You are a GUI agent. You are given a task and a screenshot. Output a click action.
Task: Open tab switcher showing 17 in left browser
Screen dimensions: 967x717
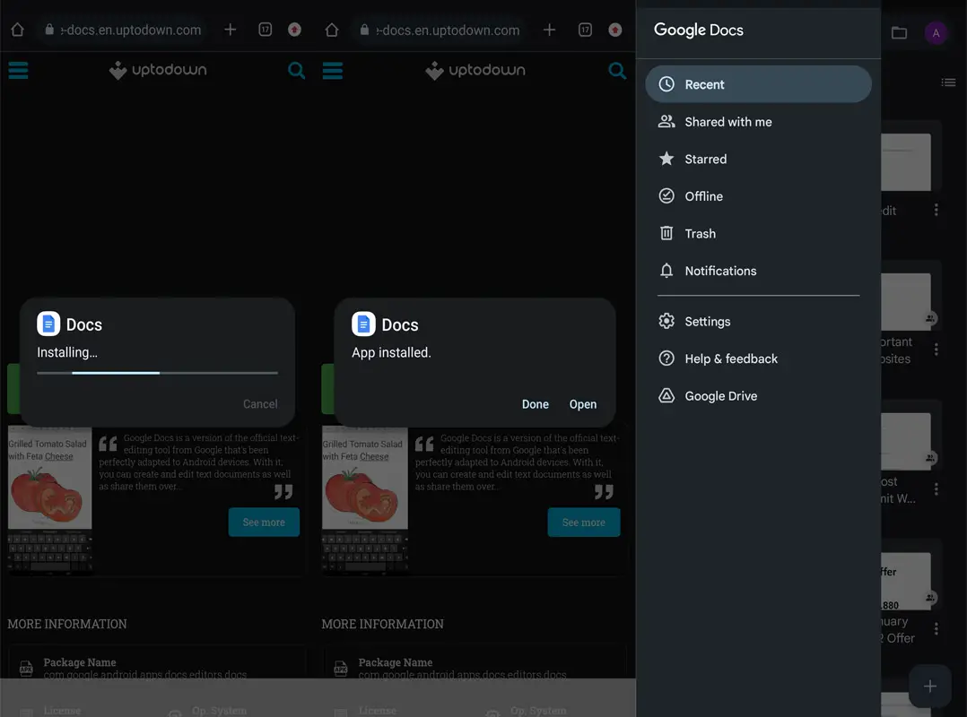click(266, 30)
